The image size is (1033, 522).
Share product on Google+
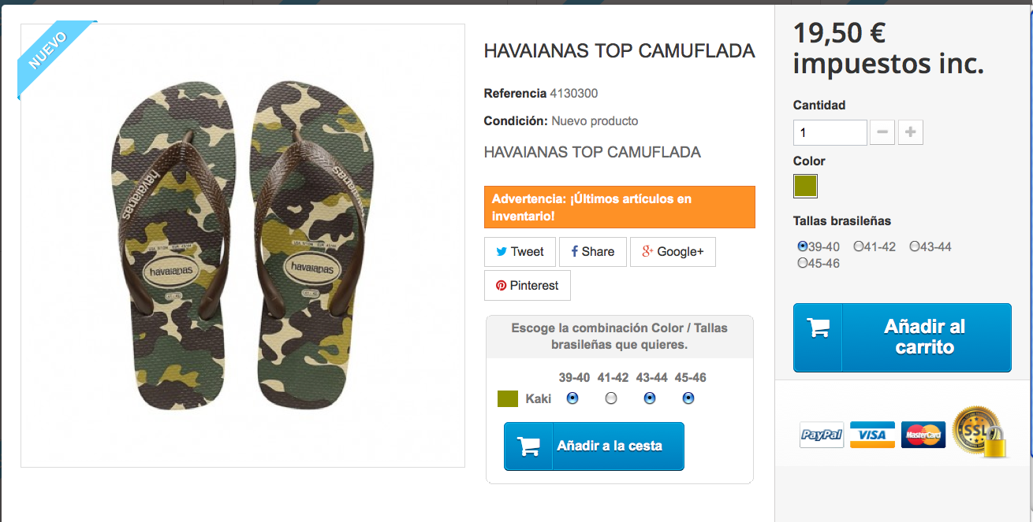(673, 252)
